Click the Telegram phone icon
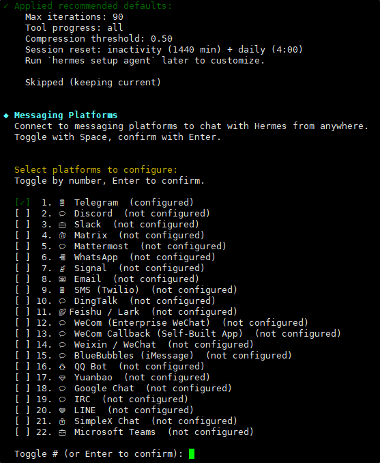 coord(62,203)
